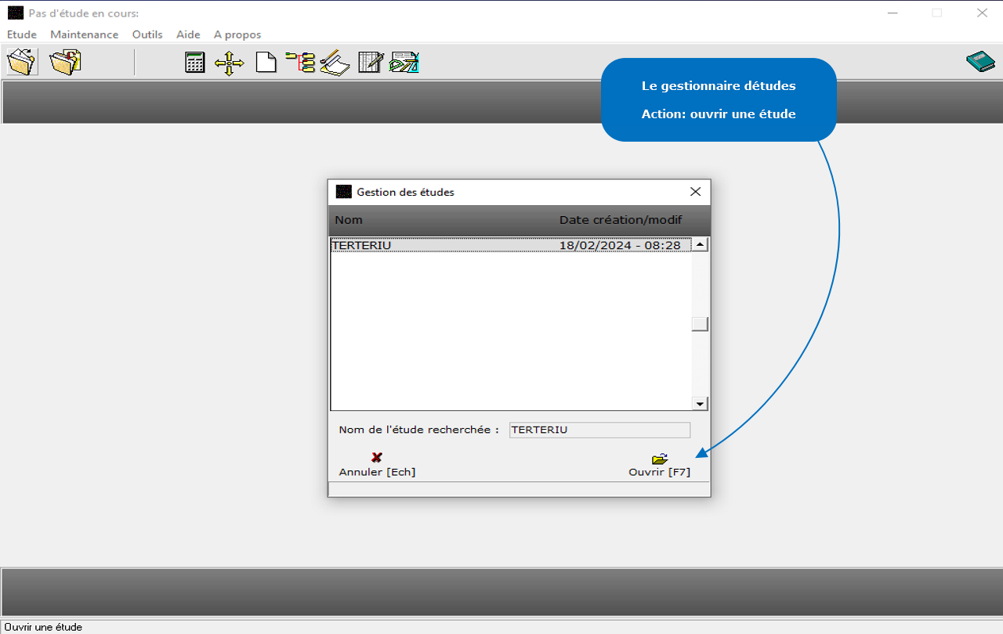Screen dimensions: 1003x634
Task: Click the drawing tools ruler icon
Action: tap(405, 62)
